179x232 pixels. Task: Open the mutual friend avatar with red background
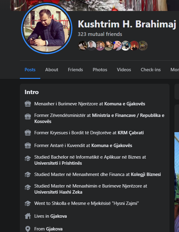pyautogui.click(x=134, y=46)
